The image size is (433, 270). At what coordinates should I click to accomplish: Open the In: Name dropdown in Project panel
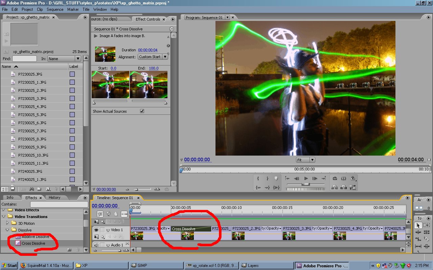64,59
